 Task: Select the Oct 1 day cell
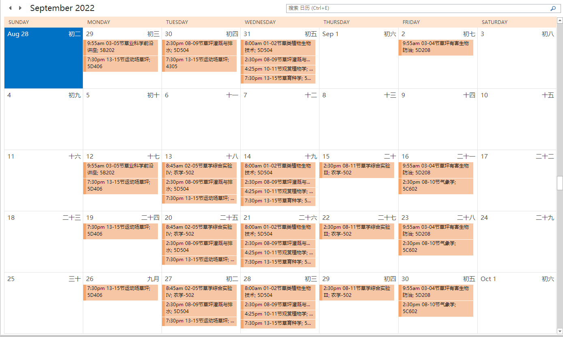[x=517, y=303]
